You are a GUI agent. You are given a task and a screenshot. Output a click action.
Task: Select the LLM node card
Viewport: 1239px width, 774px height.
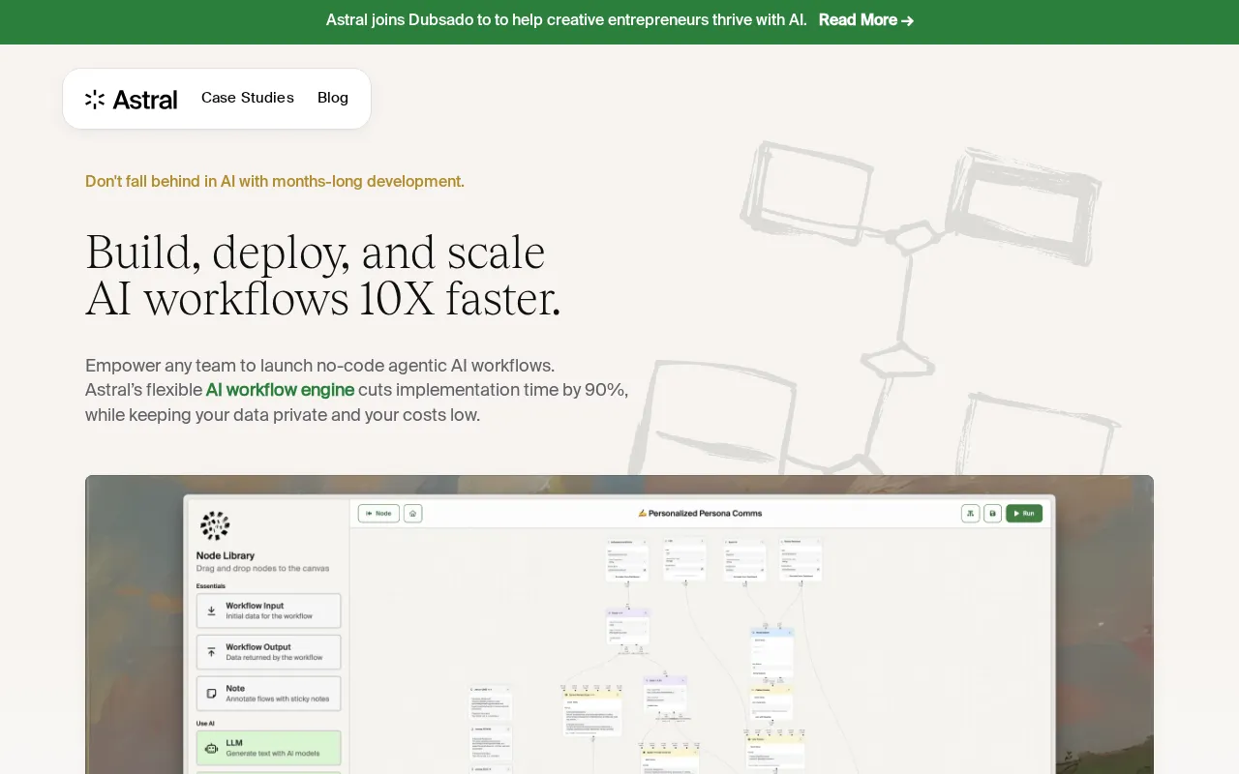pyautogui.click(x=269, y=748)
